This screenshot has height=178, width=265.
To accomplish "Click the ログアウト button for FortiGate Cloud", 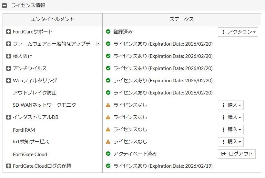I will tap(237, 154).
